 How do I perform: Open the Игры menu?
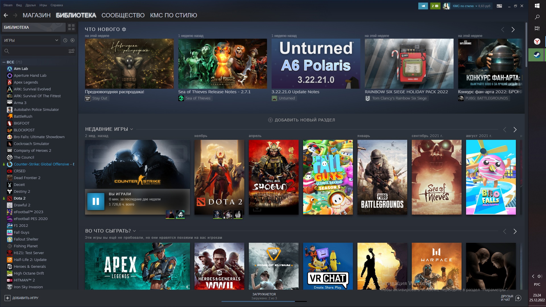point(43,5)
